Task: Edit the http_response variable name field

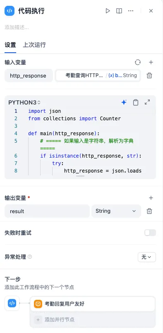Action: click(x=29, y=75)
